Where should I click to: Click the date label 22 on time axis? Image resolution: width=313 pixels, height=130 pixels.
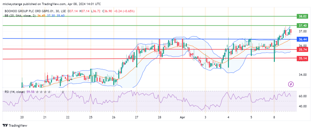pos(68,117)
